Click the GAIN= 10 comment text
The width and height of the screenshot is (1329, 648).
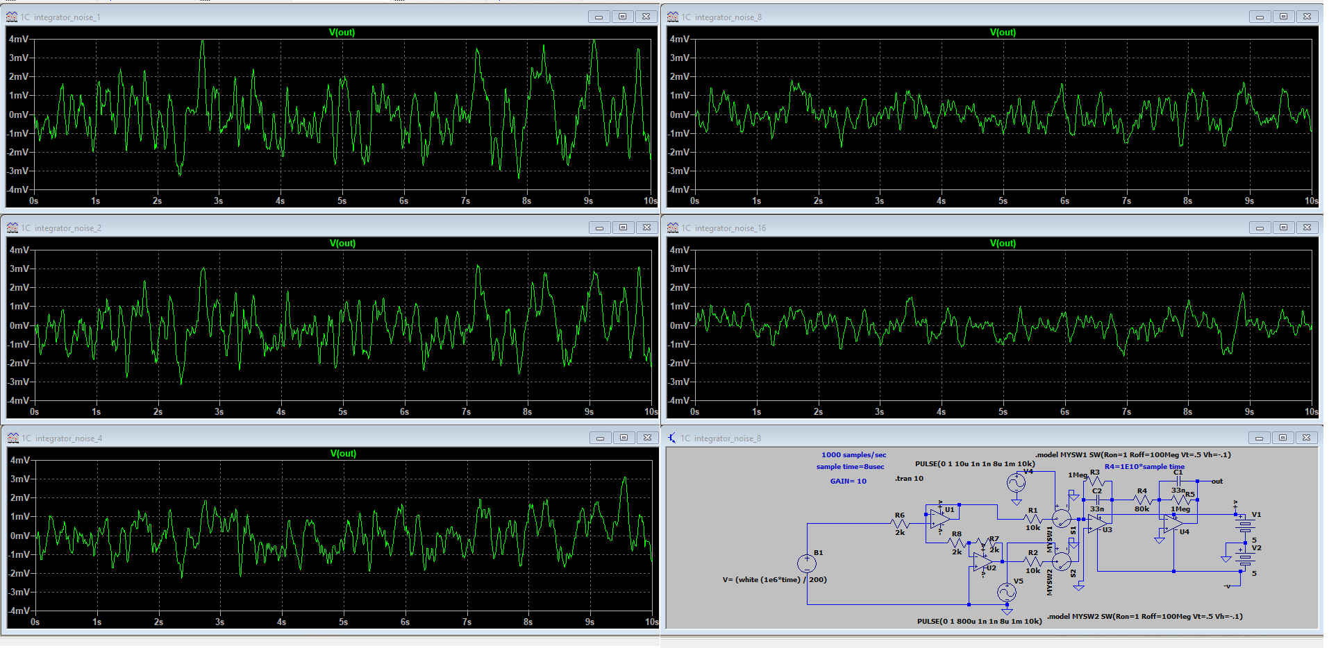848,481
